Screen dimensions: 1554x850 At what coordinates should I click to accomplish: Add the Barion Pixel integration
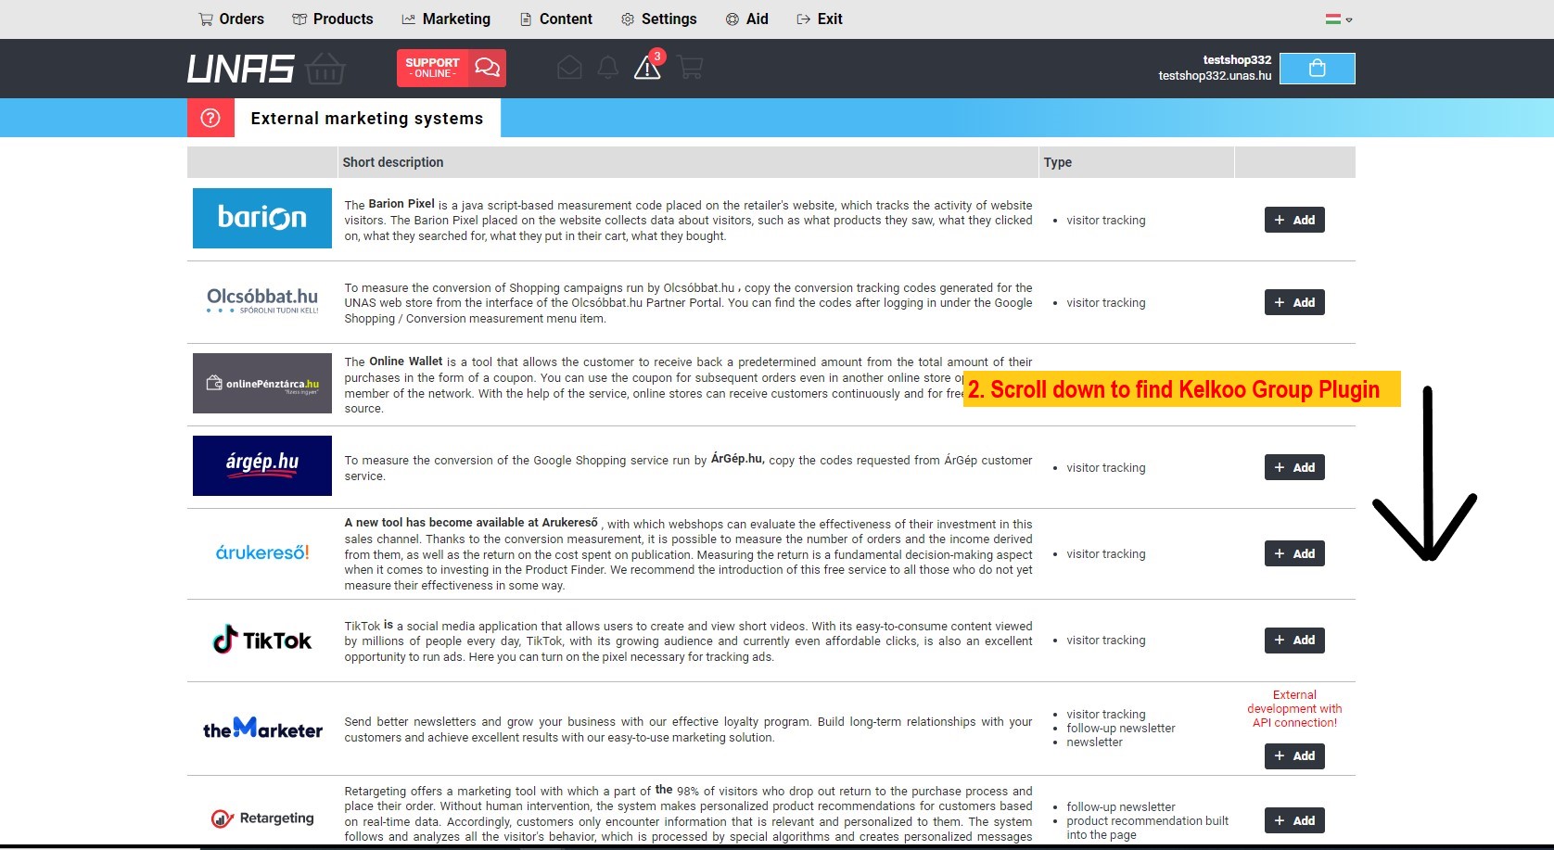[1293, 220]
